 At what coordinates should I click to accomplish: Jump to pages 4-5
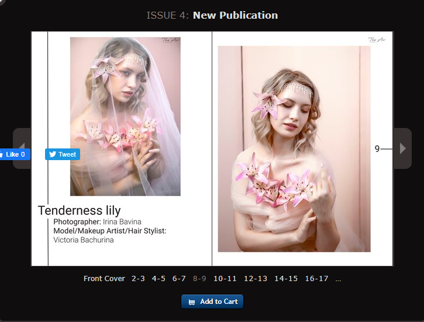click(x=158, y=279)
